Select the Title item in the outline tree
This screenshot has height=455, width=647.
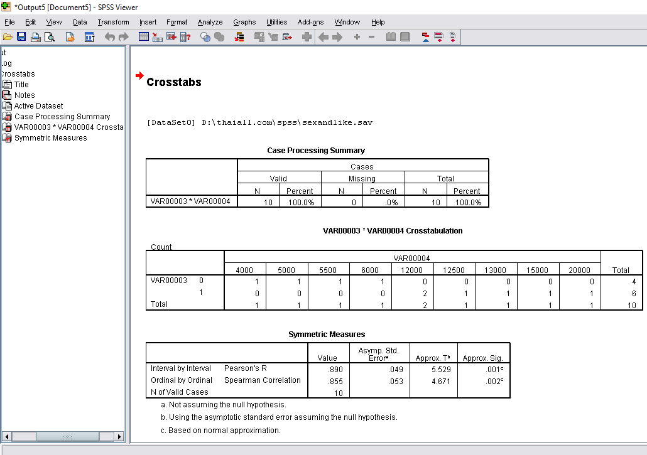(x=21, y=85)
